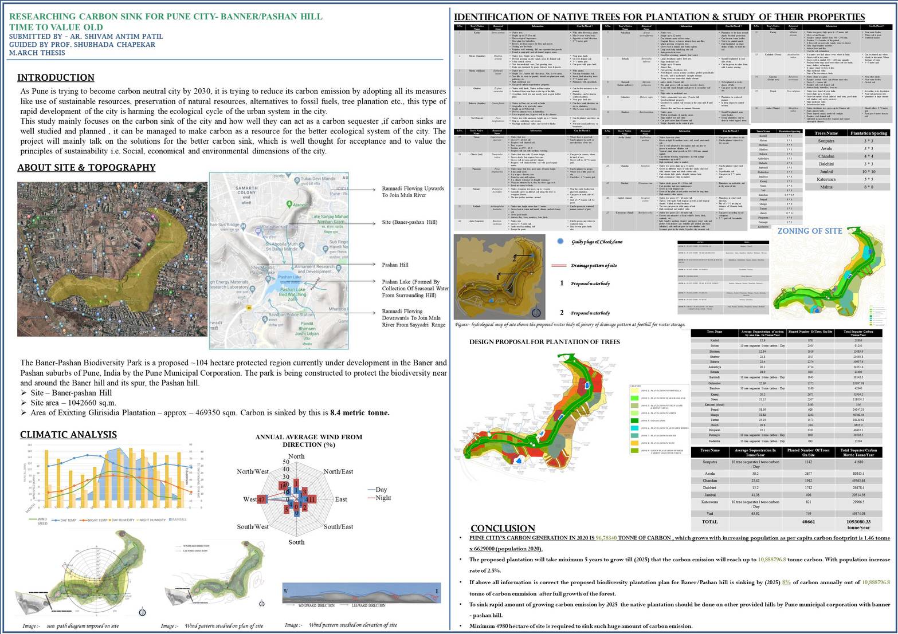Screen dimensions: 898x634
Task: Select the INTRODUCTION section heading
Action: click(x=56, y=78)
